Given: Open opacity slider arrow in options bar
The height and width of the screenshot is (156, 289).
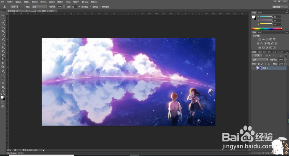Looking at the screenshot, I should tap(64, 7).
